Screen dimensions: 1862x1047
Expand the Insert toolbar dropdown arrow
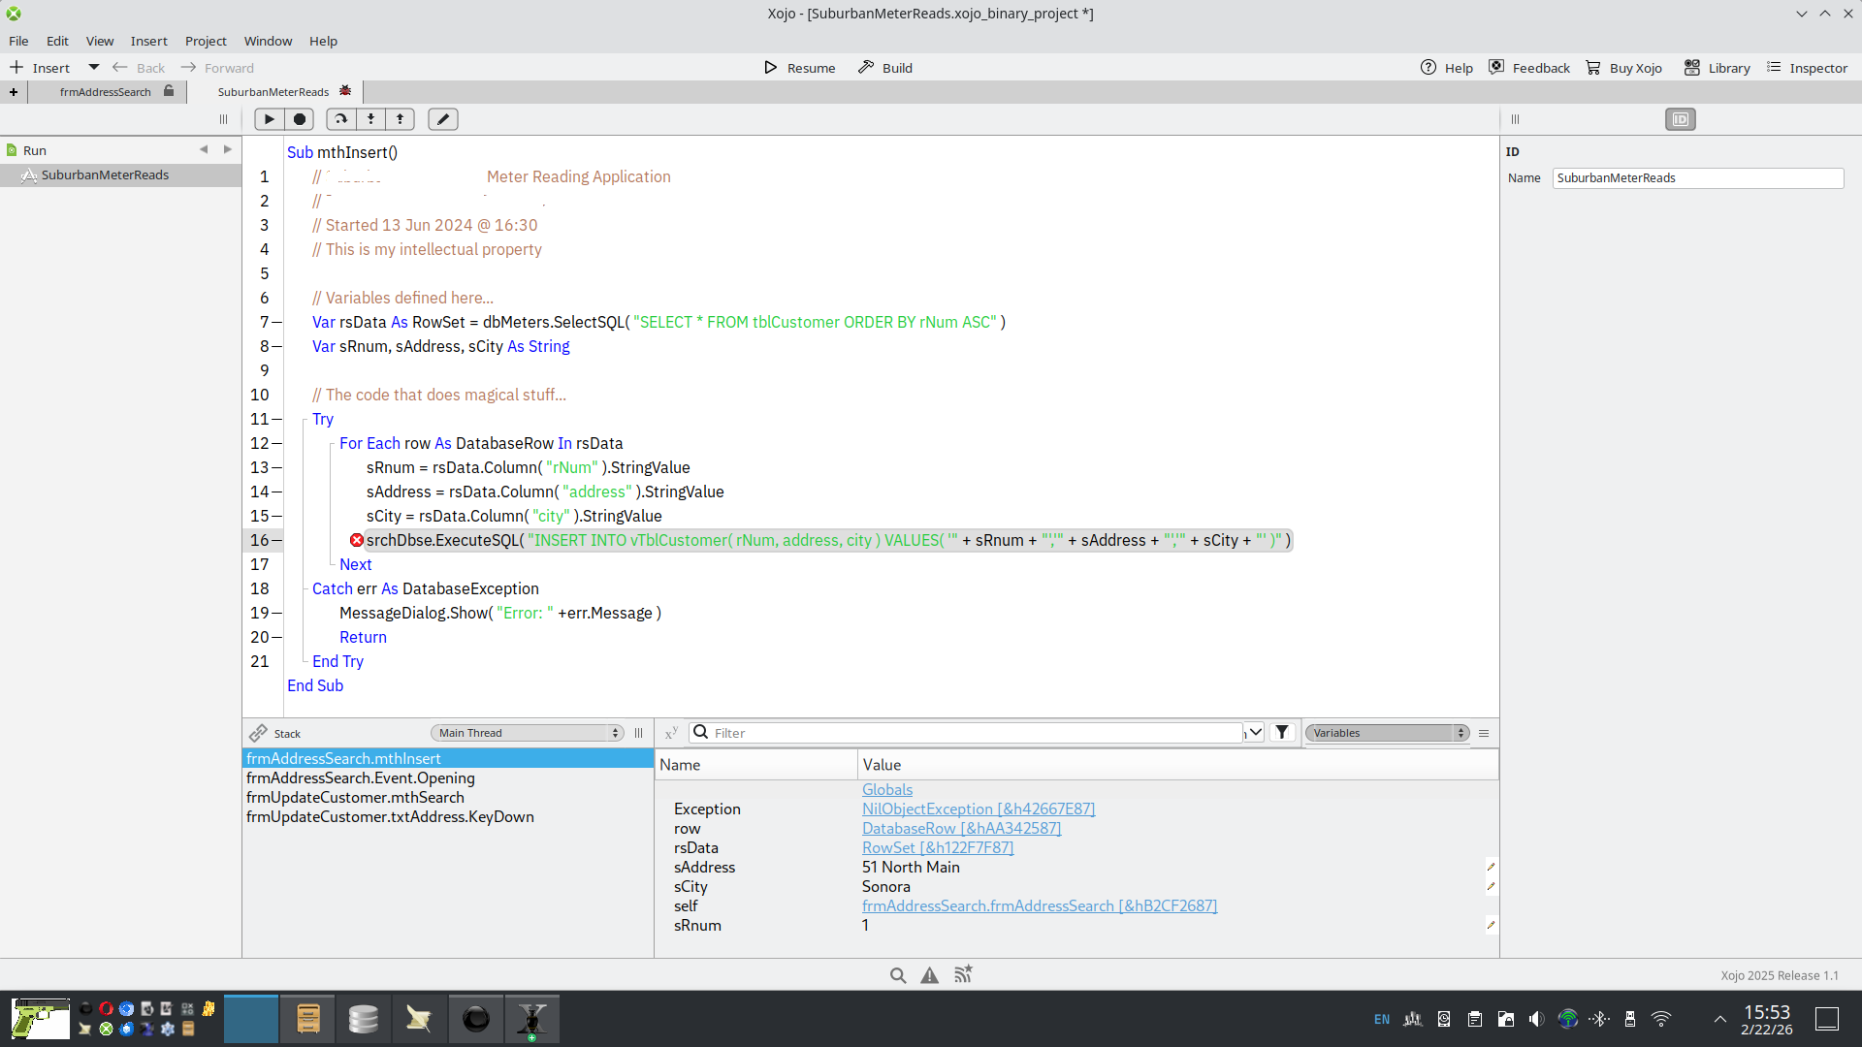[94, 68]
